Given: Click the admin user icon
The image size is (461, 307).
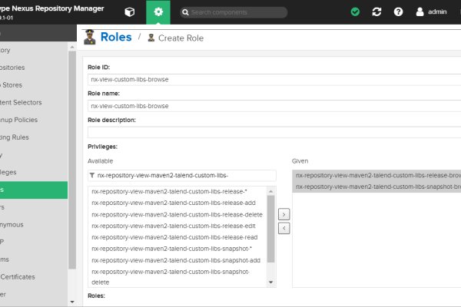Looking at the screenshot, I should (x=420, y=12).
